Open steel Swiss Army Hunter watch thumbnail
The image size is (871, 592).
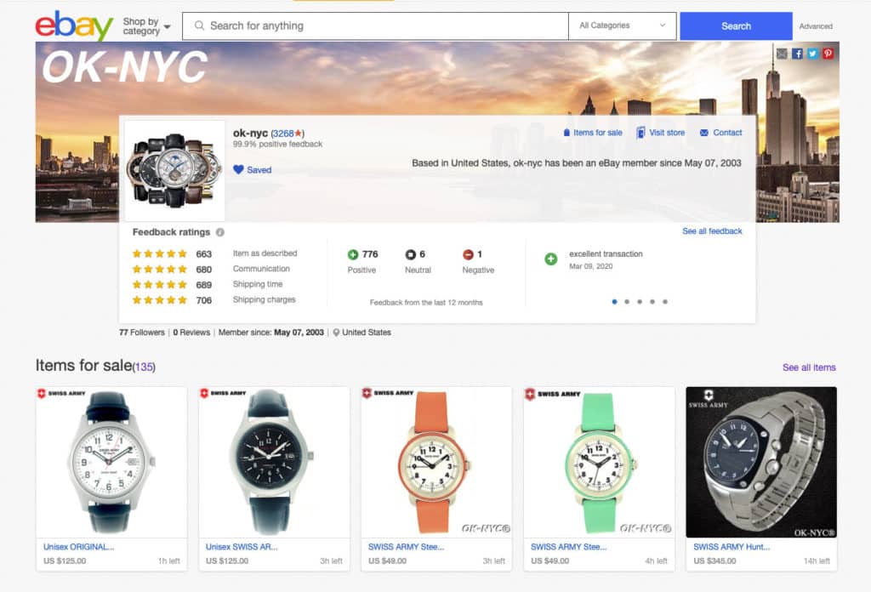pyautogui.click(x=761, y=462)
